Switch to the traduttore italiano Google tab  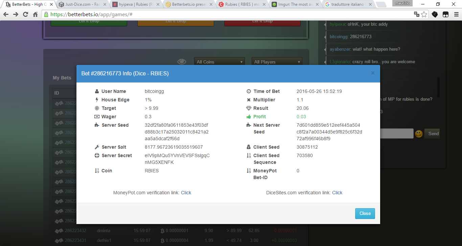(347, 4)
